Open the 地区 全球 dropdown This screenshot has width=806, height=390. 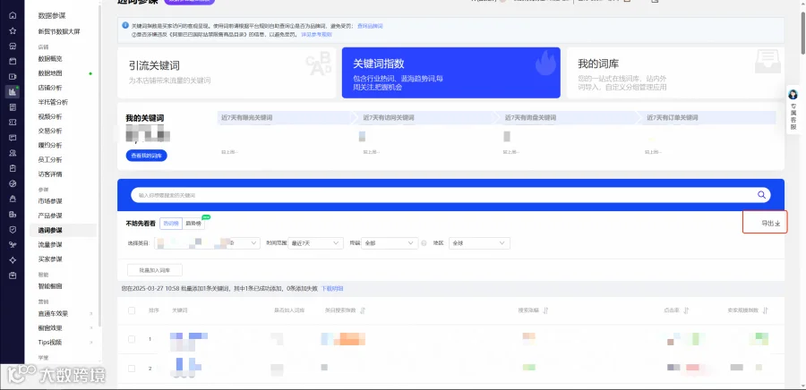[479, 242]
